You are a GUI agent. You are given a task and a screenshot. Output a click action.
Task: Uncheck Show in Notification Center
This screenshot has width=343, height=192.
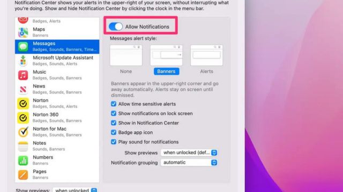(113, 123)
